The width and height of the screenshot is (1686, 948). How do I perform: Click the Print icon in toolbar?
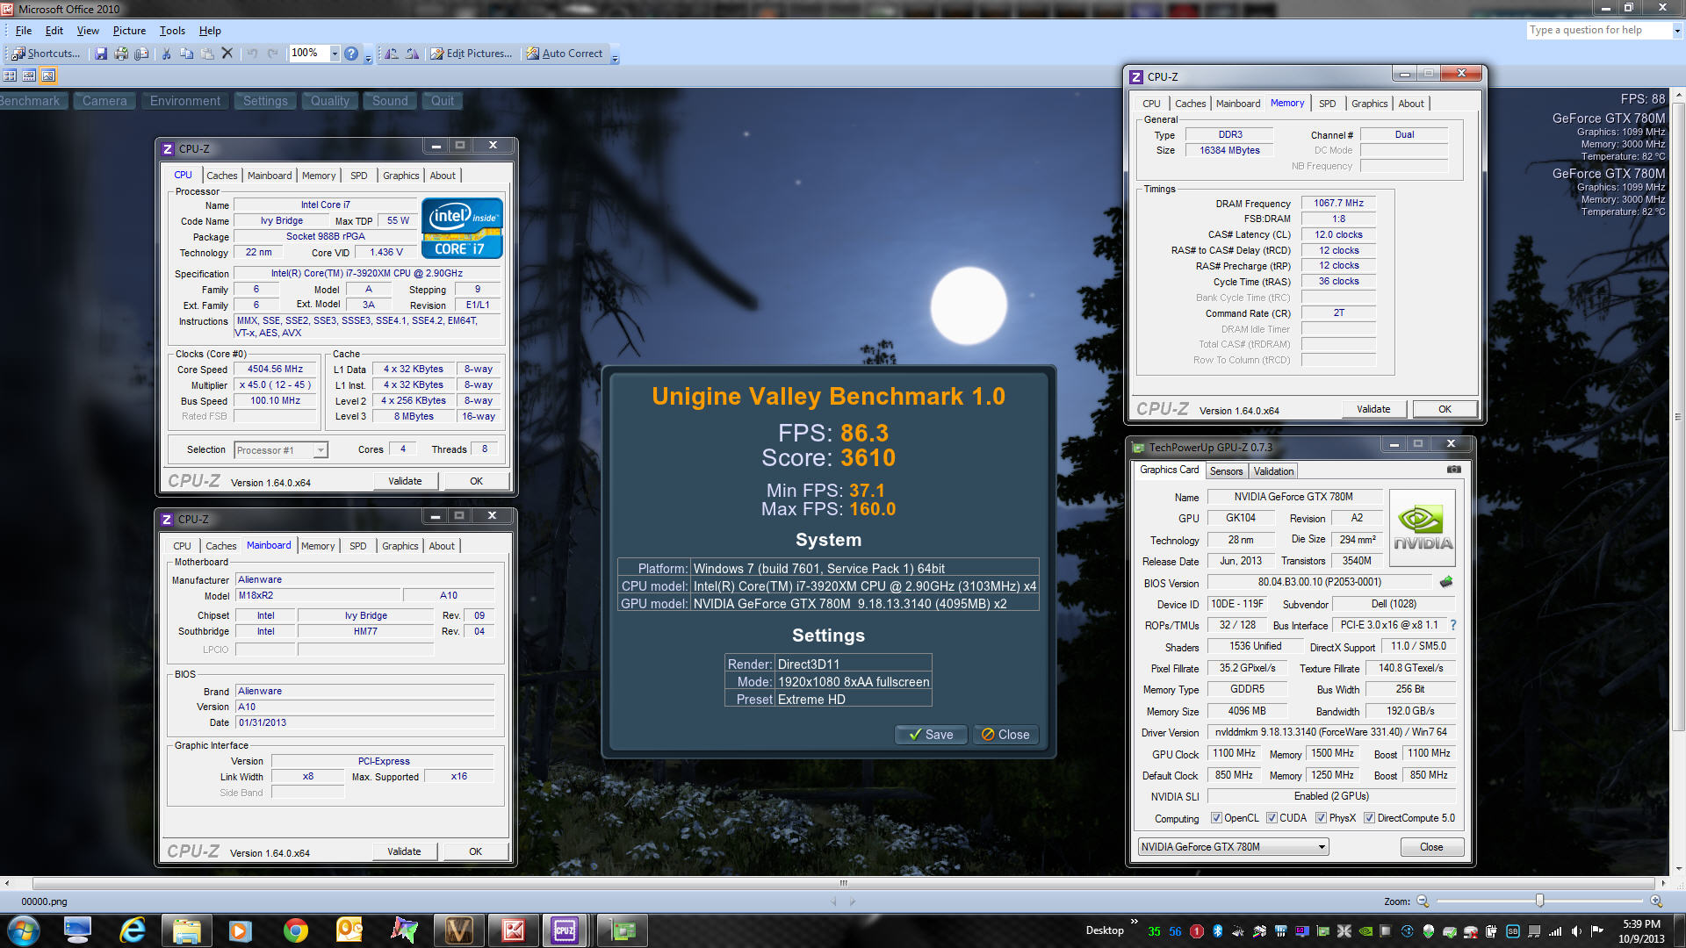pos(121,54)
